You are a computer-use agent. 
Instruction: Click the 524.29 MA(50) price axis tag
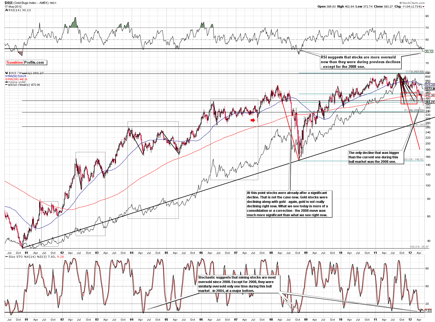430,85
